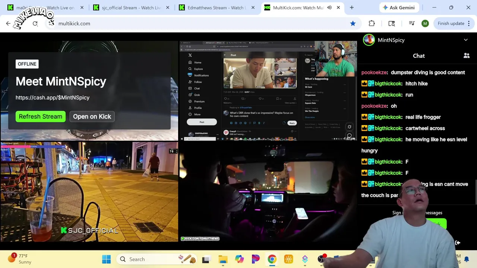This screenshot has width=477, height=268.
Task: Click Home in the streamed X sidebar
Action: point(198,63)
